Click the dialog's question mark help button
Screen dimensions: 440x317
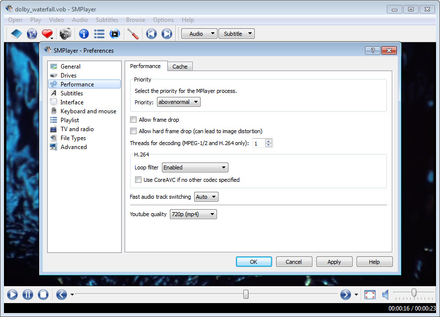pos(372,50)
